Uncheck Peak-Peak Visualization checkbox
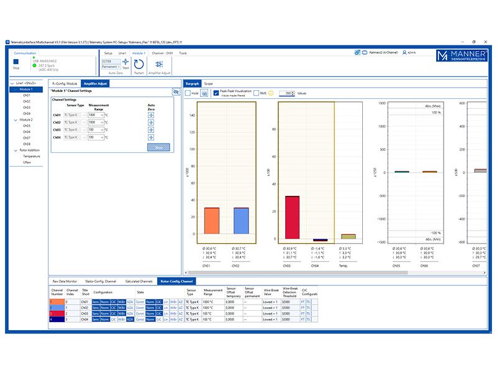This screenshot has width=497, height=373. click(x=216, y=93)
